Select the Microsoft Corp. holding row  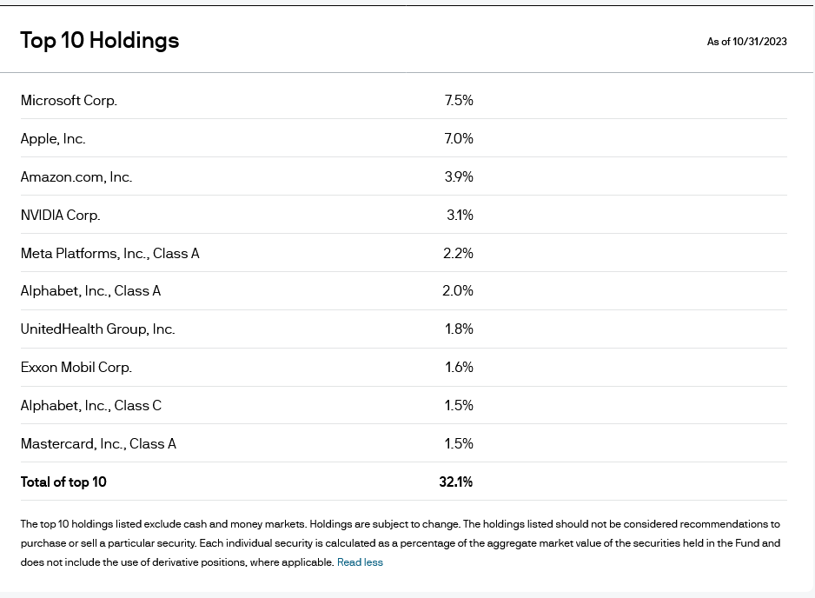point(404,100)
